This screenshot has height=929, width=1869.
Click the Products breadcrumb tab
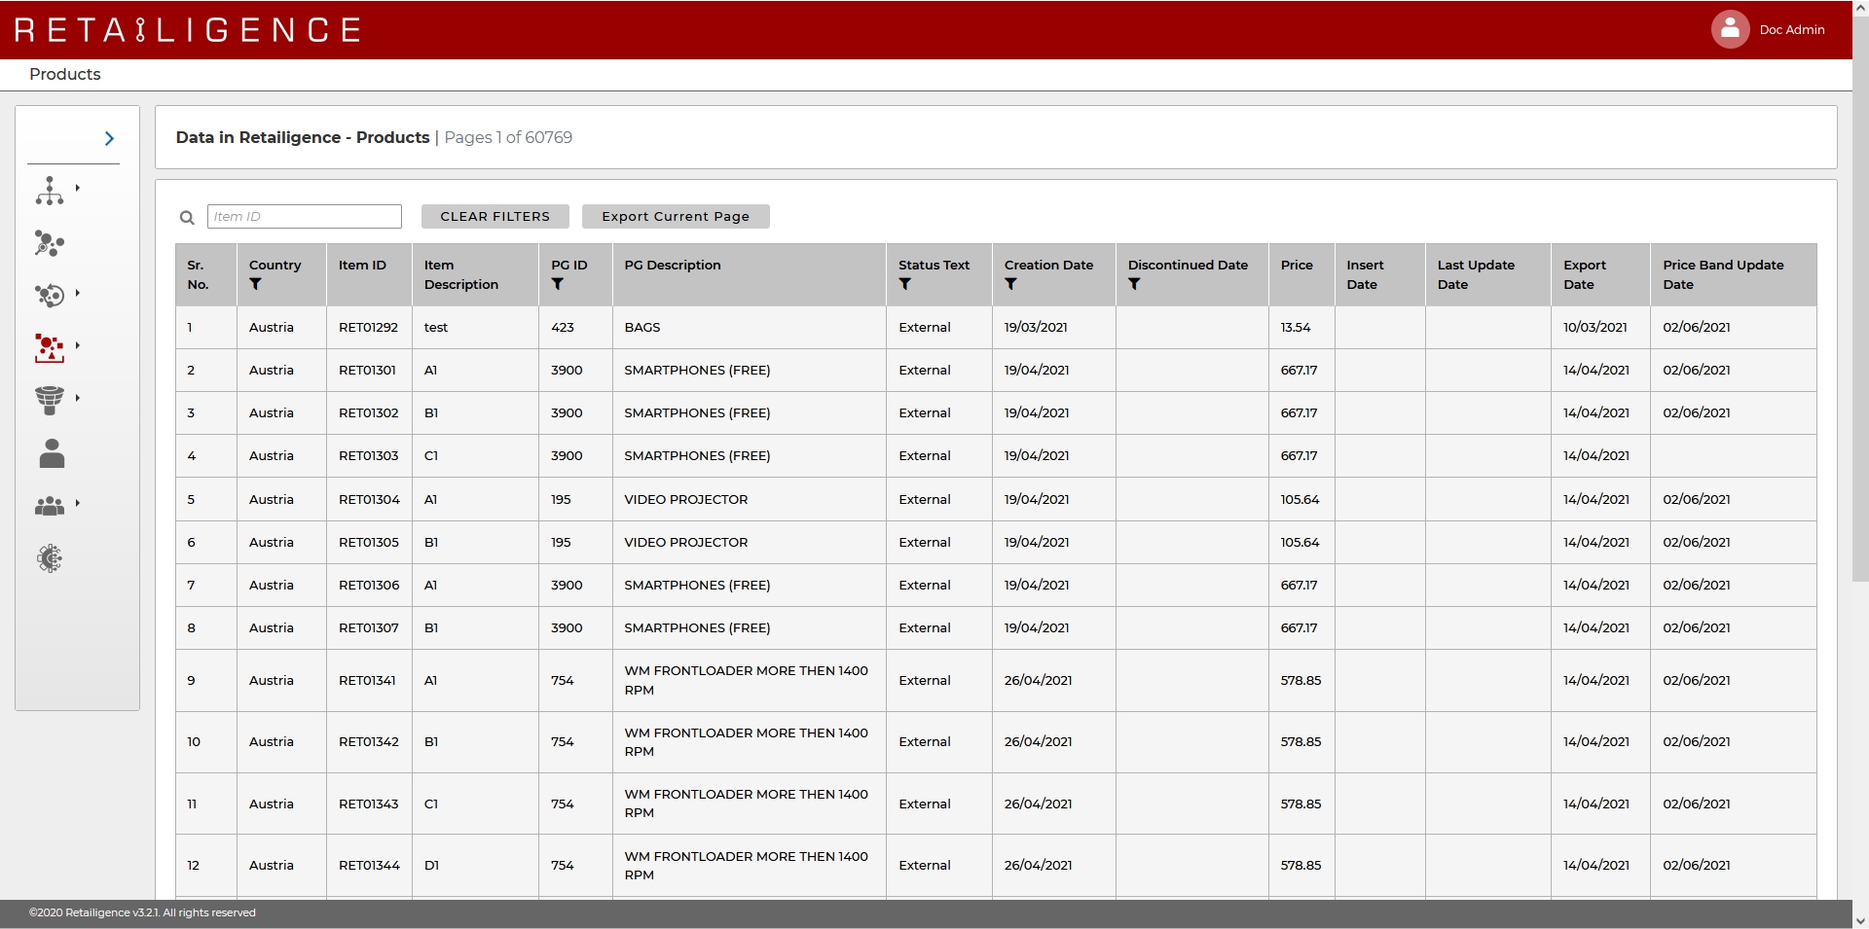tap(65, 75)
